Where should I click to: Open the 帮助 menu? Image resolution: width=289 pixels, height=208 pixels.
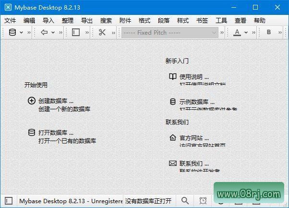click(x=260, y=20)
